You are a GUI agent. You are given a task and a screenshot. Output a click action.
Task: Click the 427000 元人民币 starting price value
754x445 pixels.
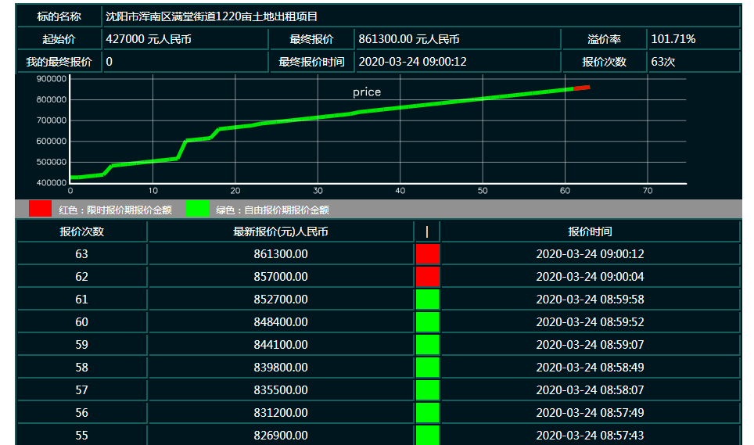click(x=149, y=39)
